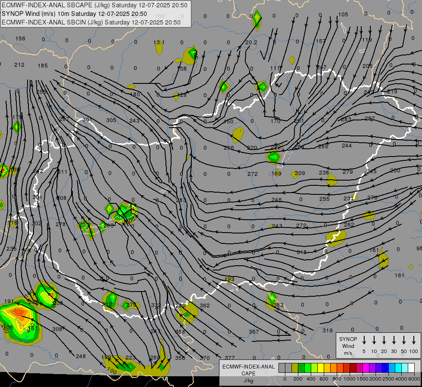Select the pure yellow CAPE legend swatch
This screenshot has height=387, width=422.
pyautogui.click(x=321, y=368)
